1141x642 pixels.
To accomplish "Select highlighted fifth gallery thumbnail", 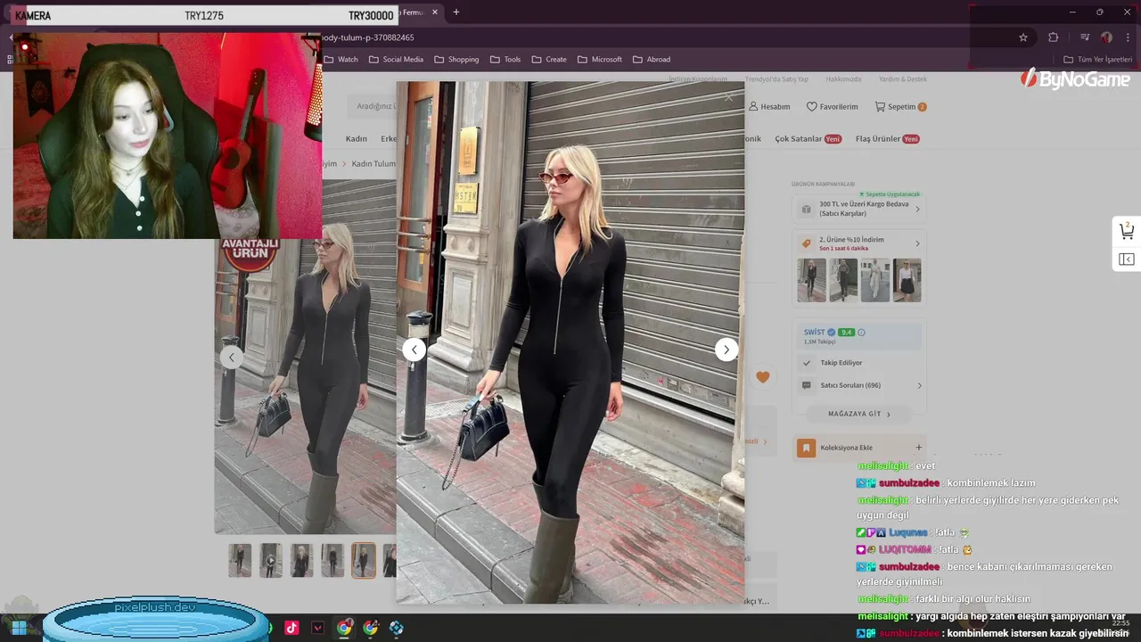I will 364,561.
